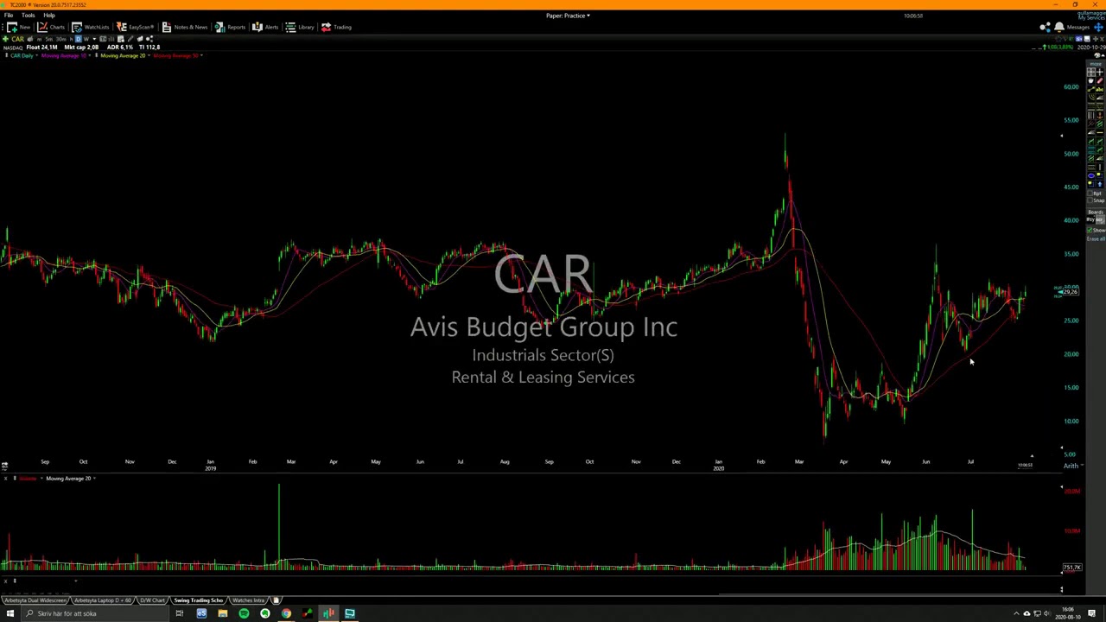Select the eraser drawing tool
Viewport: 1106px width, 622px height.
coord(1100,80)
